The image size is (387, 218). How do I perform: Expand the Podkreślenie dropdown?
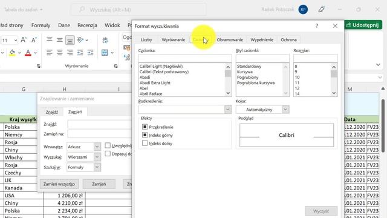tap(228, 109)
